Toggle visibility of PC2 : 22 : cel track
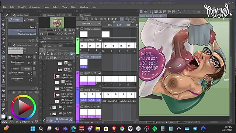The image size is (236, 133). 78,73
